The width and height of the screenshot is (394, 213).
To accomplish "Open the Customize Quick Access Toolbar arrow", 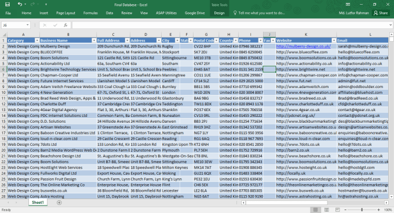I will coord(46,5).
